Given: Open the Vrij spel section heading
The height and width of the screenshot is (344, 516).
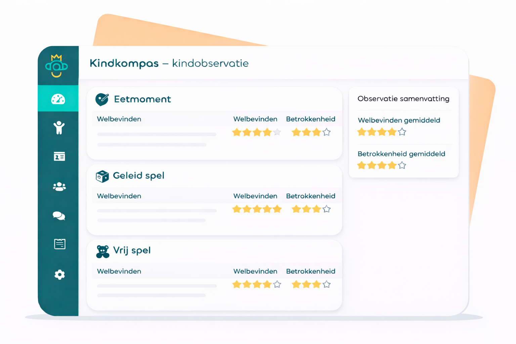Looking at the screenshot, I should [132, 251].
